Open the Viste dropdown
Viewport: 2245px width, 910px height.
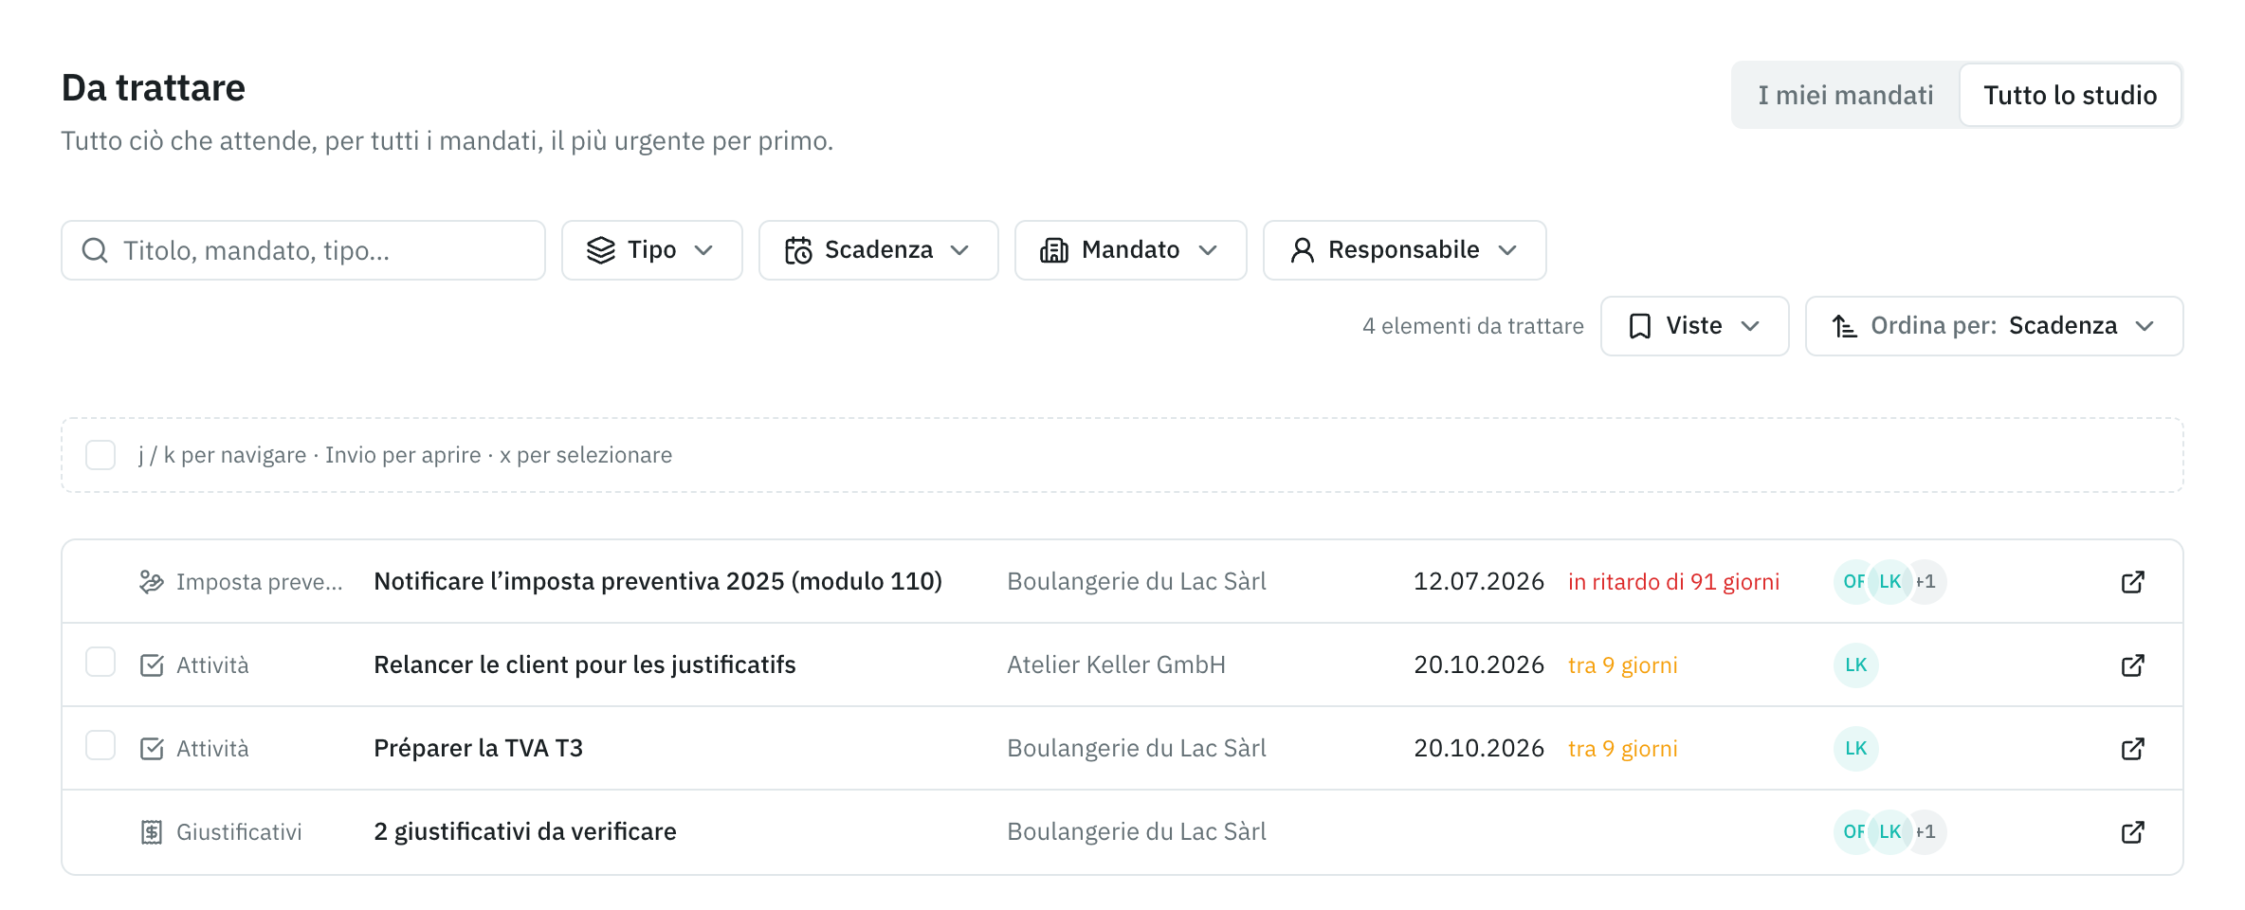click(1695, 326)
